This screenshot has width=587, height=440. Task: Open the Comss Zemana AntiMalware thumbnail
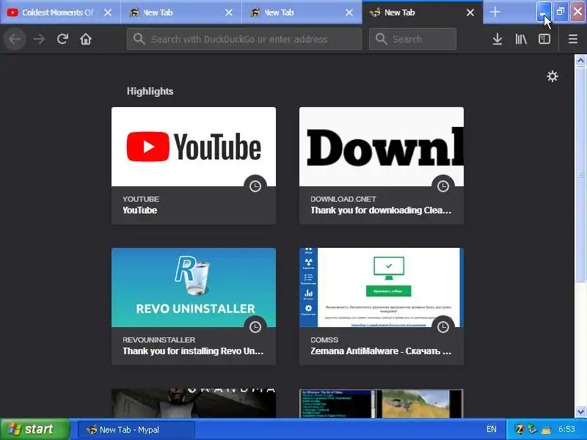(382, 287)
